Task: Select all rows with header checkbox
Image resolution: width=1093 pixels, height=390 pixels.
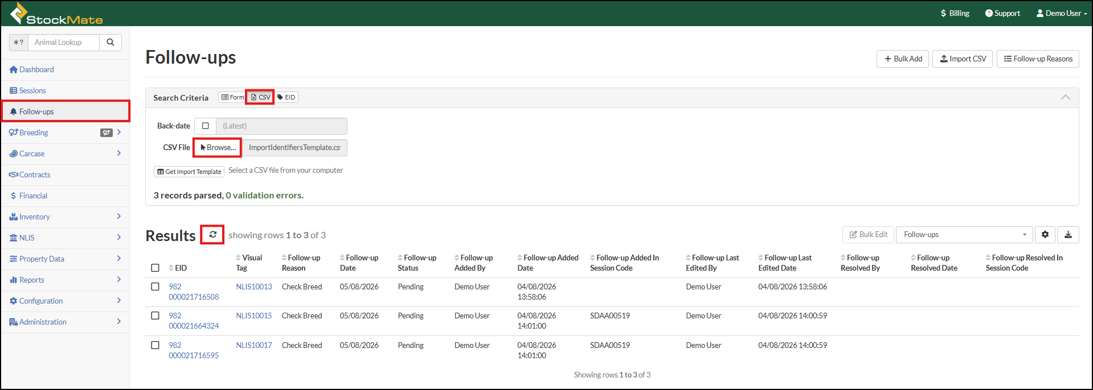Action: point(155,268)
